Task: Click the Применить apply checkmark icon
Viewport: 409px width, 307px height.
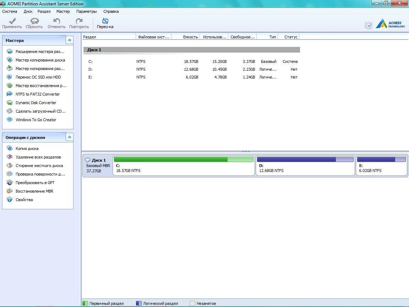Action: pos(12,21)
